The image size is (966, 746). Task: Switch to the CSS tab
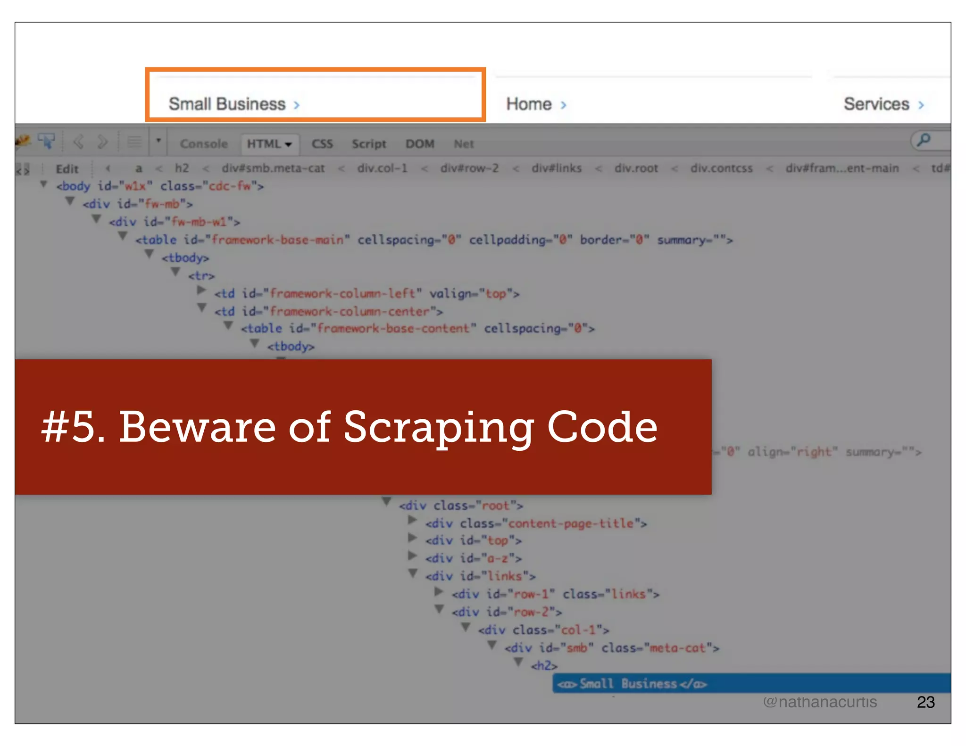tap(322, 144)
